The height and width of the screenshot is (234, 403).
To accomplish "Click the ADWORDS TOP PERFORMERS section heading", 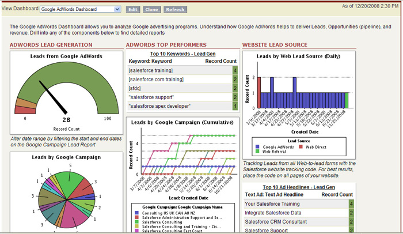I will click(x=166, y=45).
